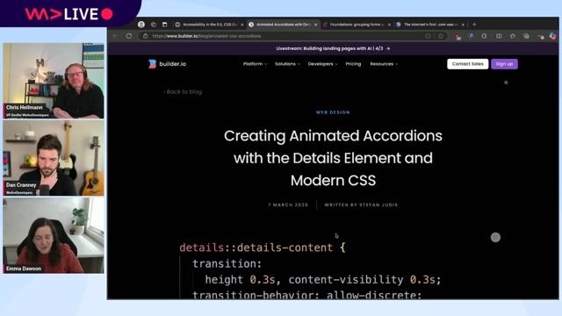Image resolution: width=562 pixels, height=316 pixels.
Task: Click the details::details-content code line
Action: coord(263,248)
